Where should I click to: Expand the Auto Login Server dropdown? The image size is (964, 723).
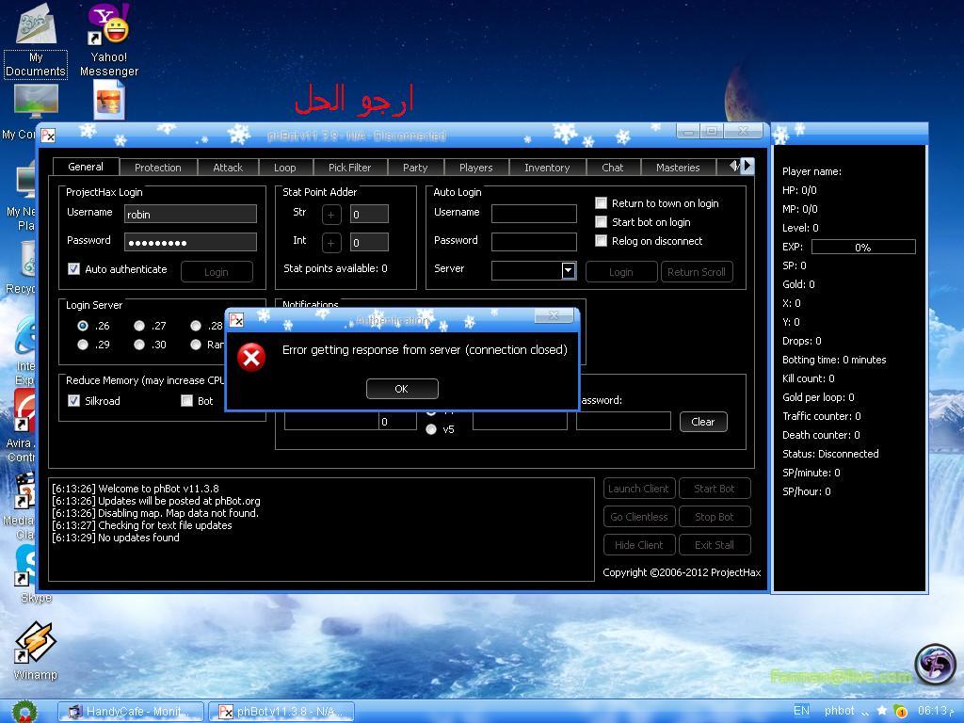point(568,270)
